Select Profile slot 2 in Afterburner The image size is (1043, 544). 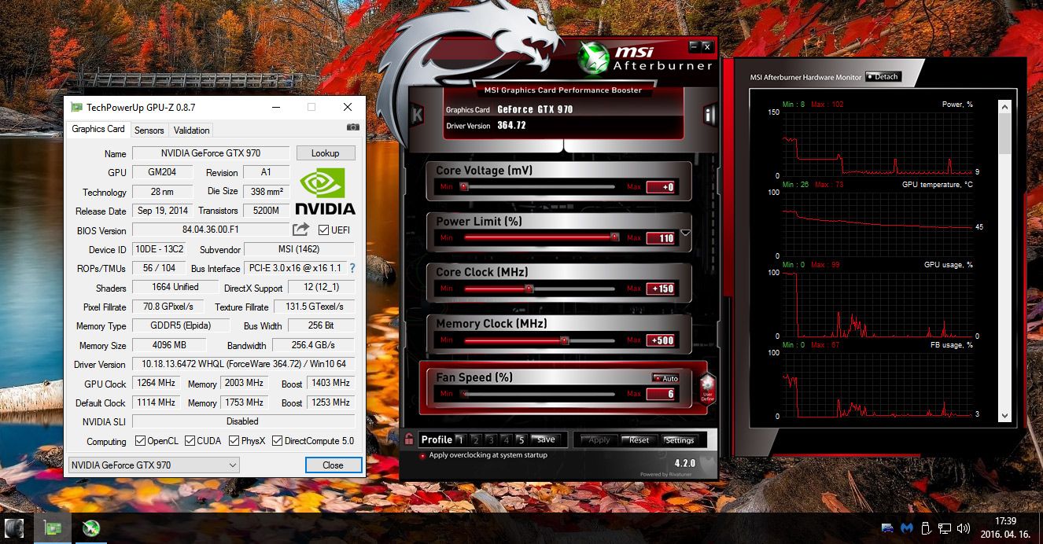(x=475, y=439)
